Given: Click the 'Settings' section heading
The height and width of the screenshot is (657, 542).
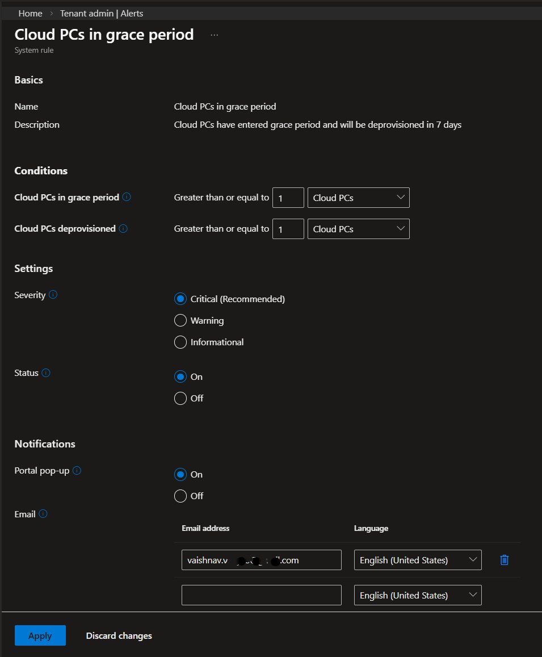Looking at the screenshot, I should tap(33, 268).
